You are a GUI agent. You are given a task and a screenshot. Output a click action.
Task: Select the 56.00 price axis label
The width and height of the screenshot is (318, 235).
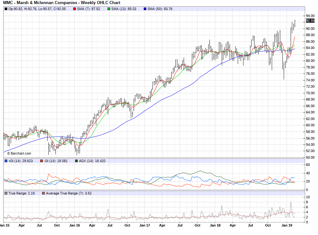pyautogui.click(x=310, y=138)
